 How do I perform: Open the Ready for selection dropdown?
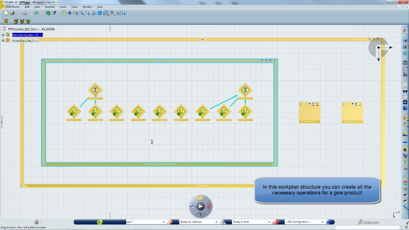tap(216, 222)
